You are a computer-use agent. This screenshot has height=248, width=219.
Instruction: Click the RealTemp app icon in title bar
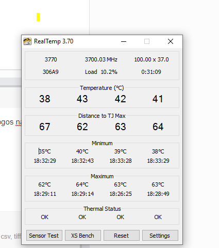[27, 41]
